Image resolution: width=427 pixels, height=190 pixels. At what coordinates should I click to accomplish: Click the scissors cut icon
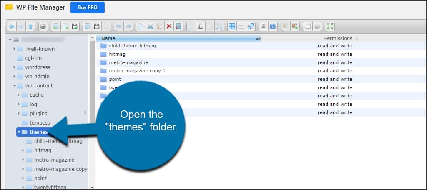click(150, 26)
